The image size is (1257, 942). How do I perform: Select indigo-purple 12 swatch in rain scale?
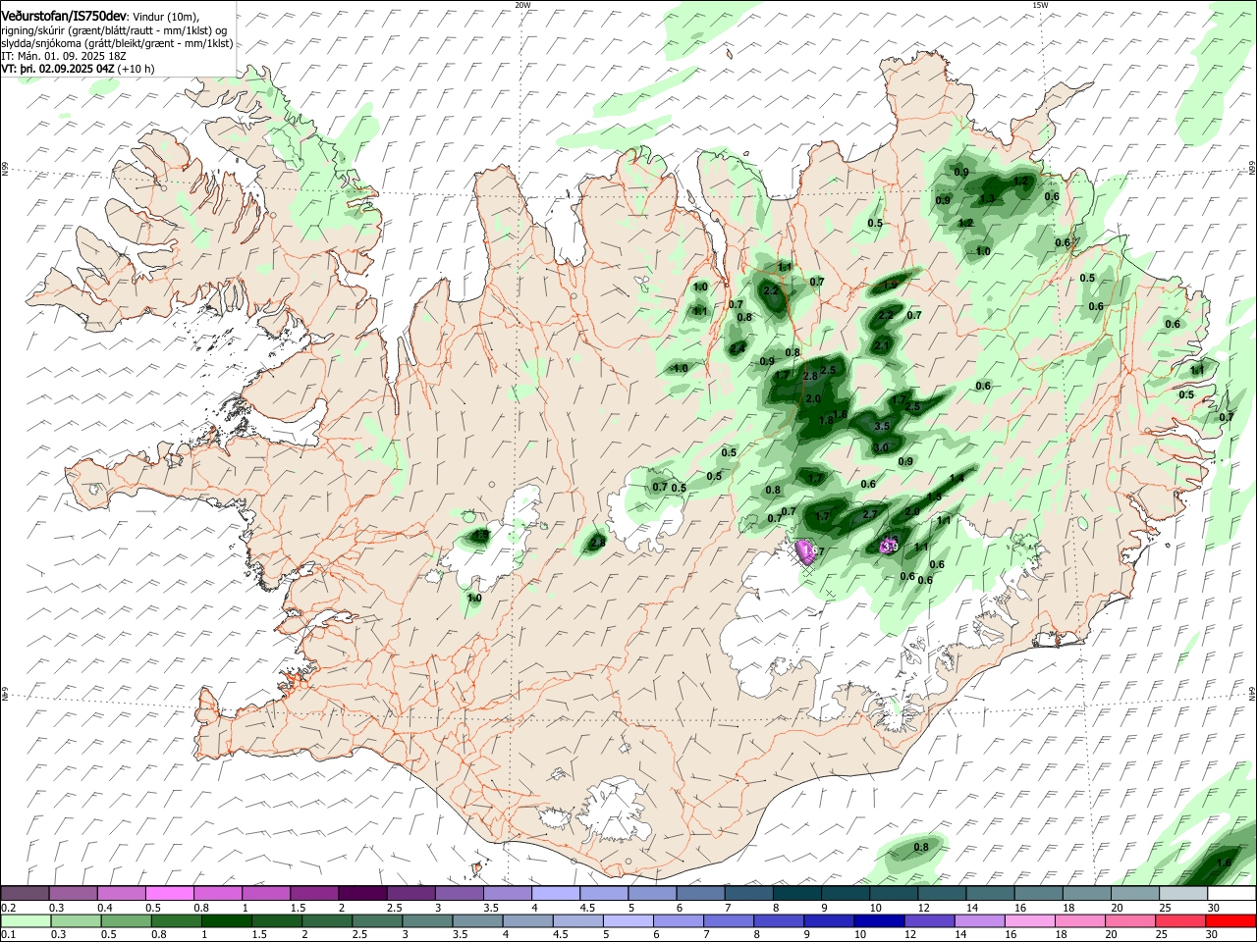pyautogui.click(x=928, y=920)
